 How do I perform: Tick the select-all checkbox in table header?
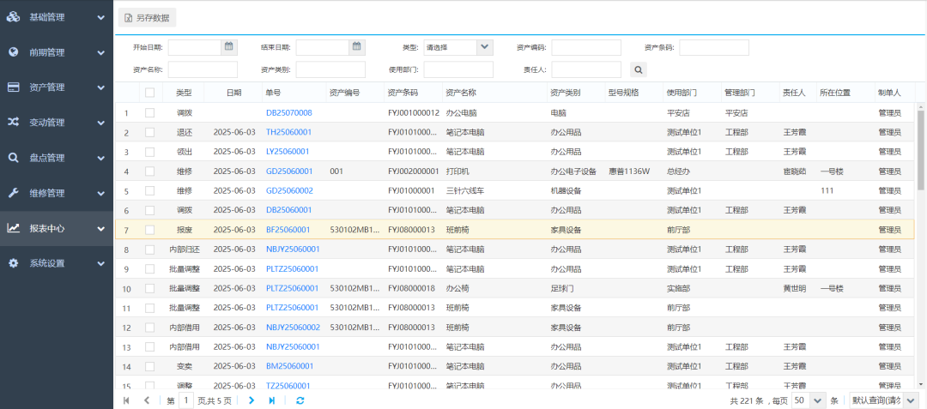(x=150, y=93)
